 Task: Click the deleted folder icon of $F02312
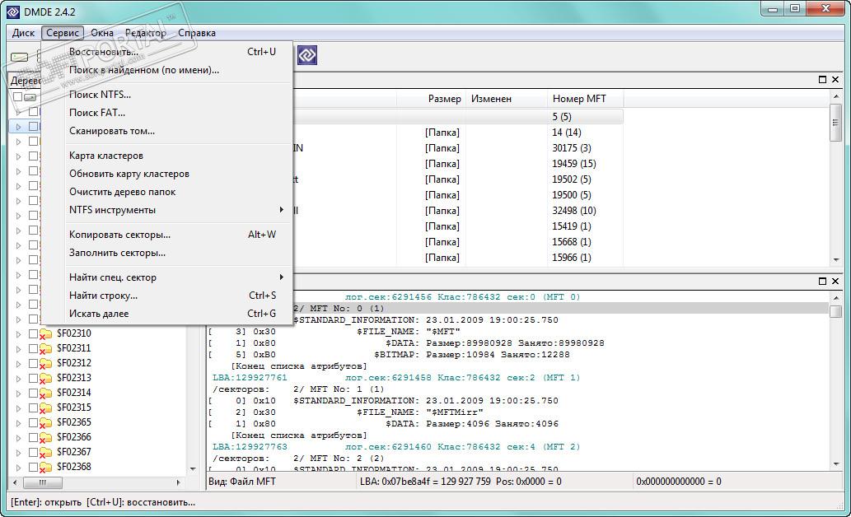pyautogui.click(x=45, y=364)
